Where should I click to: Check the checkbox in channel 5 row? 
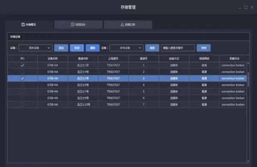[22, 92]
